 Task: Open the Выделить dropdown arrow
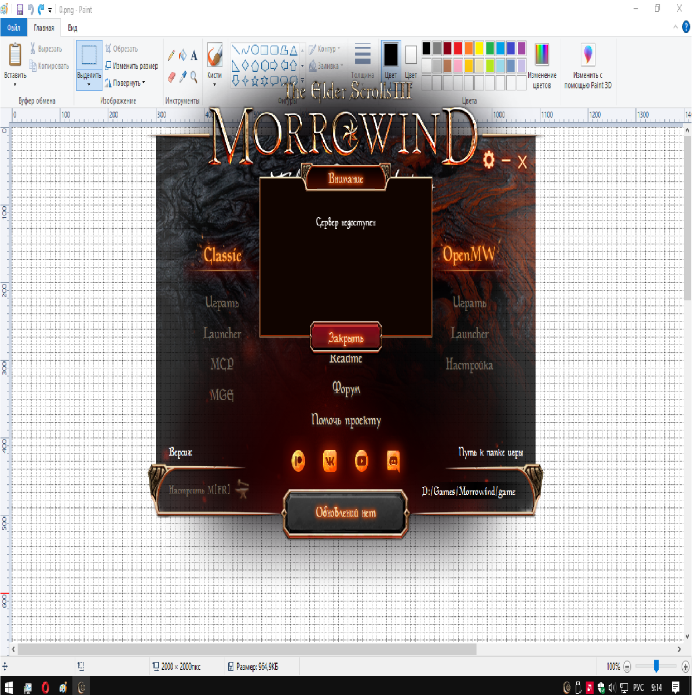coord(89,85)
